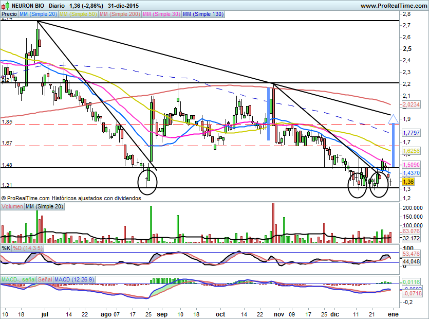429x319 pixels.
Task: Toggle the MM (Simple 20) price indicator label
Action: coord(38,14)
